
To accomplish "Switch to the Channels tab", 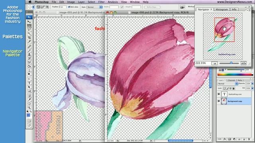I will pyautogui.click(x=231, y=80).
